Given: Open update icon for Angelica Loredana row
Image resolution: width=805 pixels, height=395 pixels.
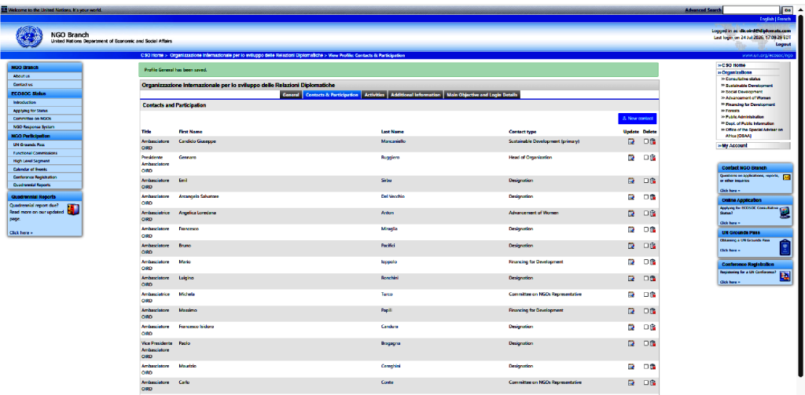Looking at the screenshot, I should [631, 213].
